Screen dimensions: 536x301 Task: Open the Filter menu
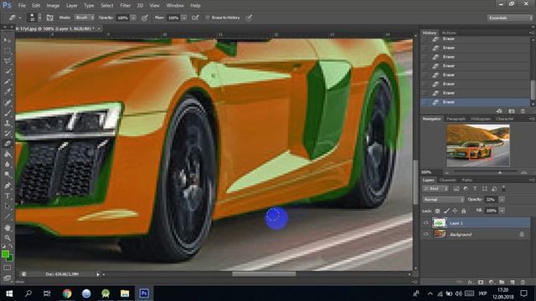[125, 6]
